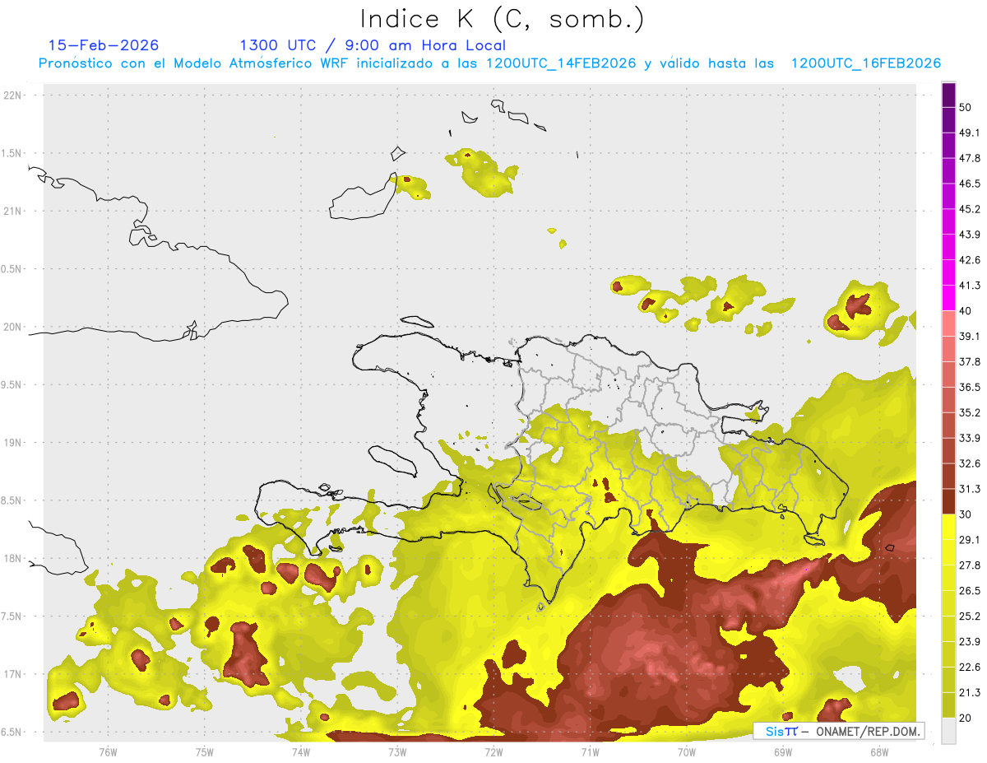987x763 pixels.
Task: Click the color bar label "35.2"
Action: click(969, 412)
